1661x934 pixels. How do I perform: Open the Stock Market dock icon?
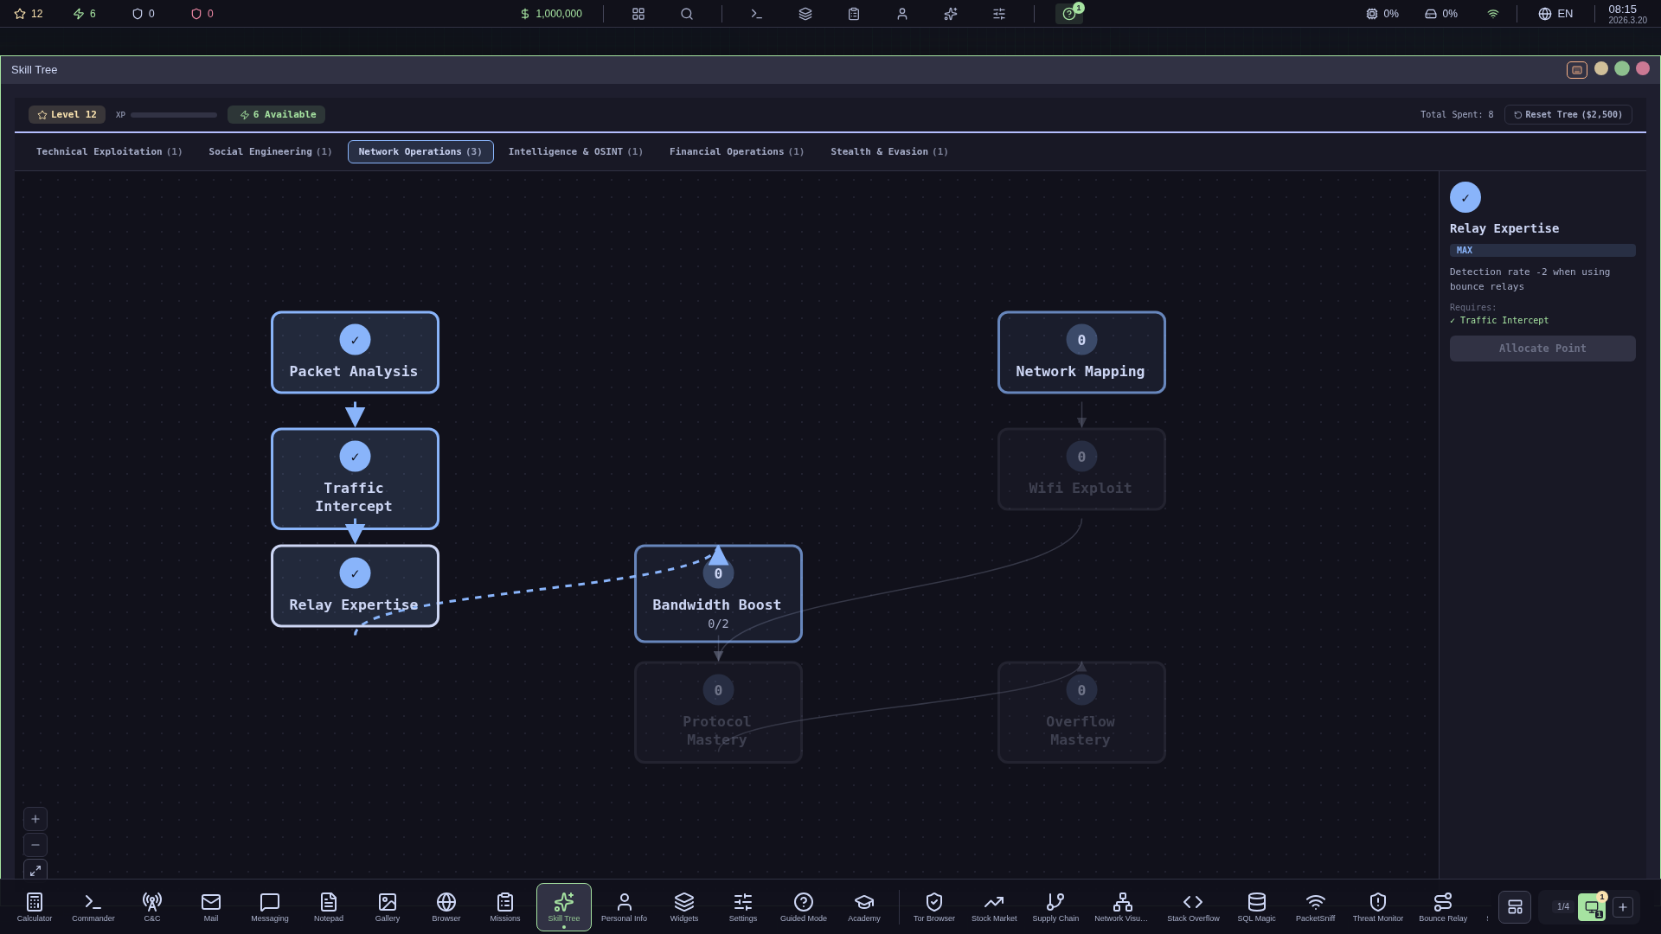point(994,907)
